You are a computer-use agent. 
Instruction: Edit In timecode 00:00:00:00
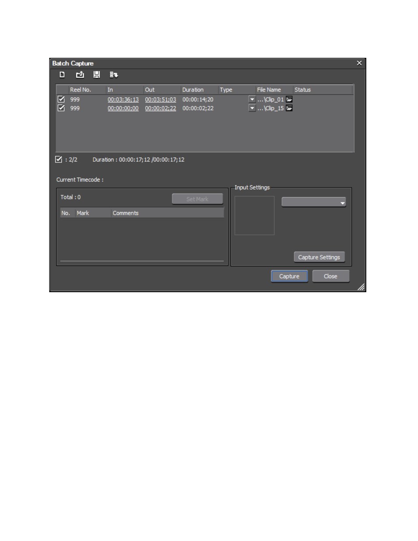pos(123,108)
